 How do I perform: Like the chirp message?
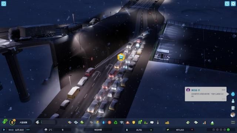tap(224, 99)
